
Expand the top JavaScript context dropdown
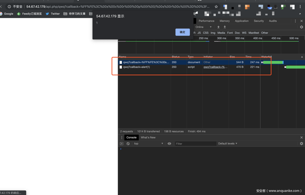coord(149,144)
